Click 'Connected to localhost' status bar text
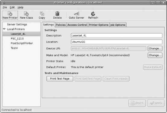The height and width of the screenshot is (113, 167). (x=17, y=110)
